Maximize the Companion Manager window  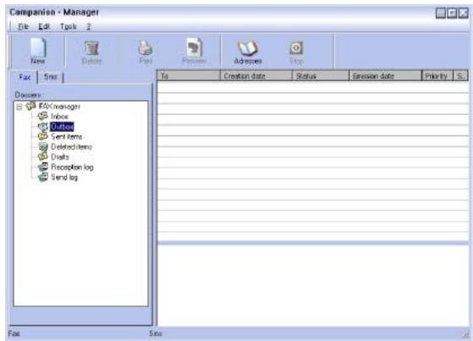point(452,13)
